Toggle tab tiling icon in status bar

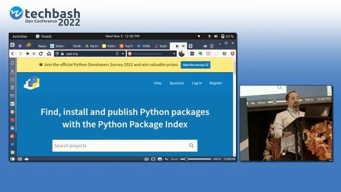(x=153, y=159)
